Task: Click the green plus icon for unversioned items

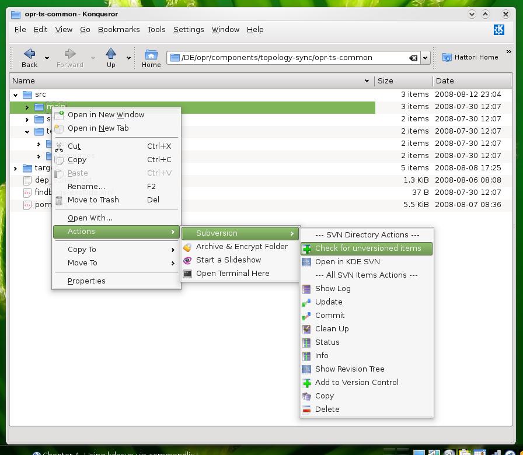Action: (x=306, y=249)
